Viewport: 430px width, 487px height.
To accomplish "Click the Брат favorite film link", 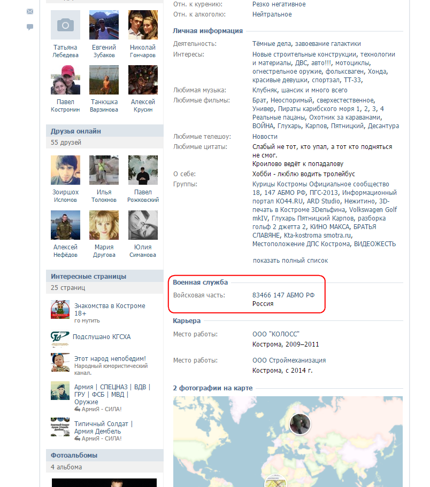I will 259,100.
